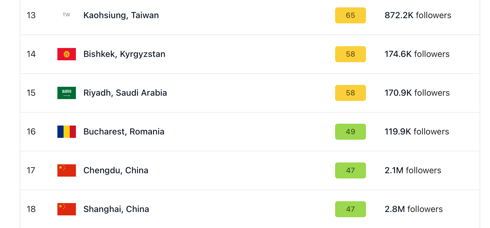This screenshot has width=490, height=228.
Task: Click the China flag beside Chengdu
Action: pos(66,170)
